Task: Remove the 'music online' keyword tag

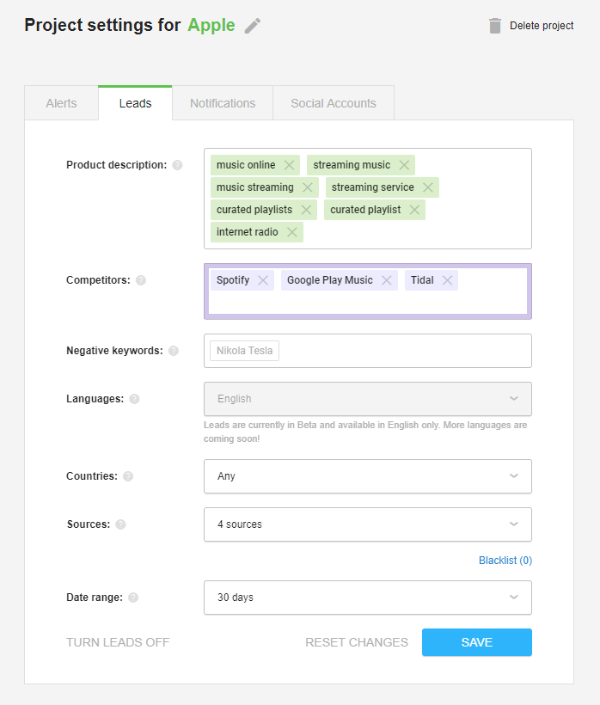Action: pyautogui.click(x=289, y=165)
